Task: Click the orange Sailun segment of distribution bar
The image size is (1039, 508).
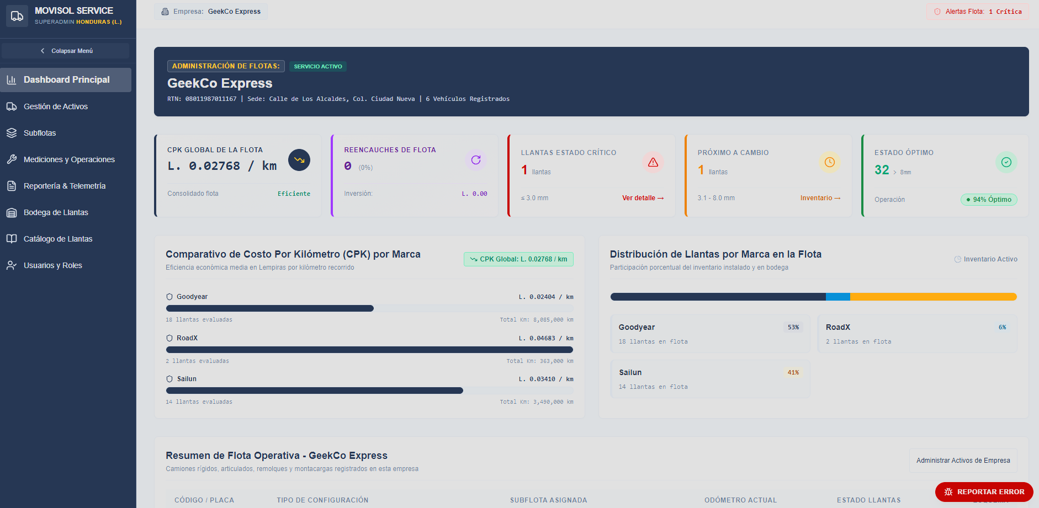Action: tap(933, 297)
